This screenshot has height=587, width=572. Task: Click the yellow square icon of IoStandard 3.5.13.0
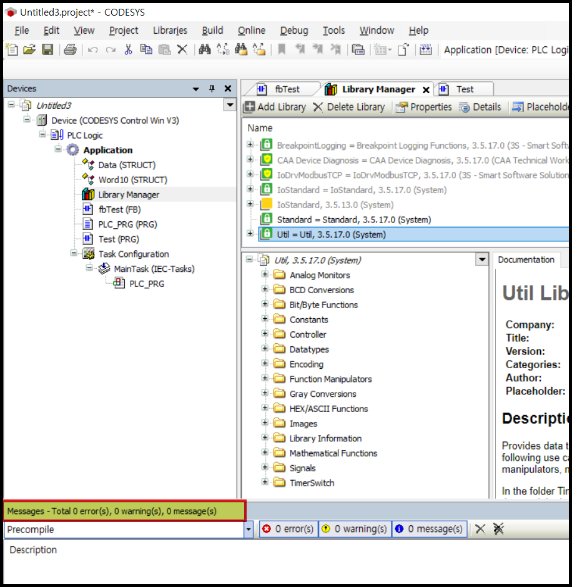[x=266, y=204]
